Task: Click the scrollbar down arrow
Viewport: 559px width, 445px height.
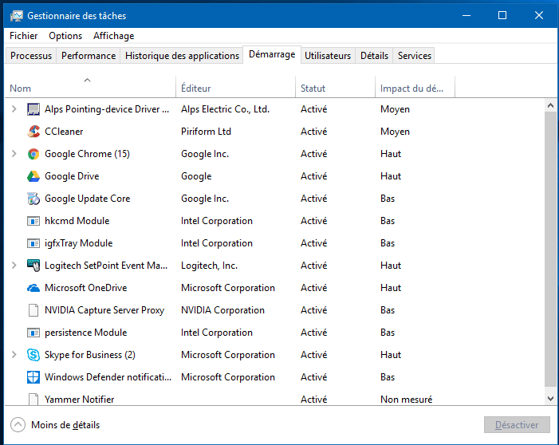Action: (x=550, y=397)
